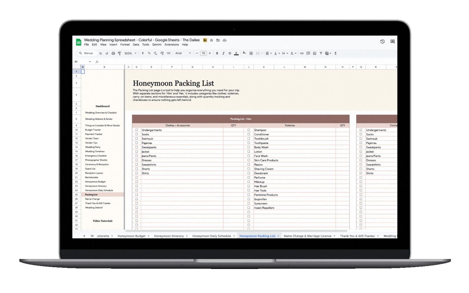Open version history clock icon
This screenshot has width=469, height=293.
coord(383,42)
